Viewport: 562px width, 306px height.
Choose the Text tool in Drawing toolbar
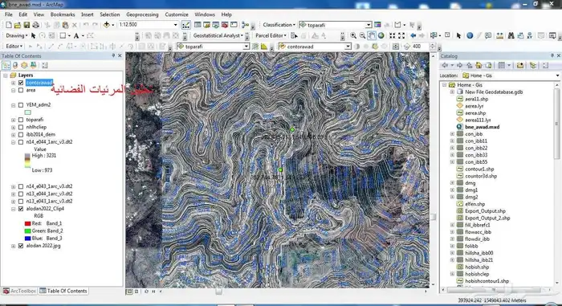(76, 35)
